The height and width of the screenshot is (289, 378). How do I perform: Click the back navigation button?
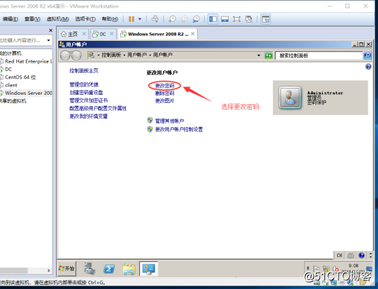pos(66,56)
